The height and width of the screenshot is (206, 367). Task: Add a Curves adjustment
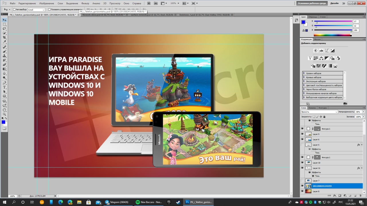(x=327, y=51)
